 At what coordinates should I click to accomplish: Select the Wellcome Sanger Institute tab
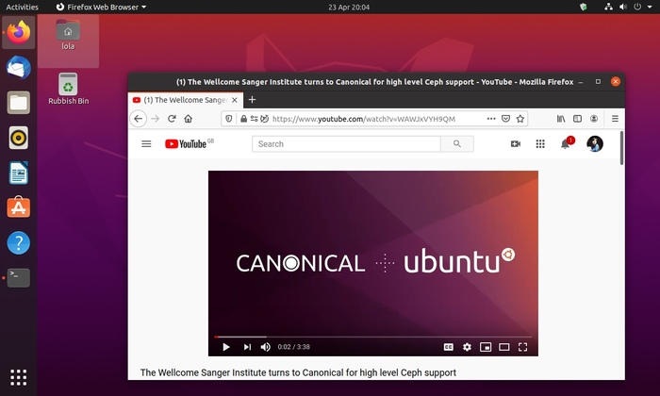[x=184, y=100]
